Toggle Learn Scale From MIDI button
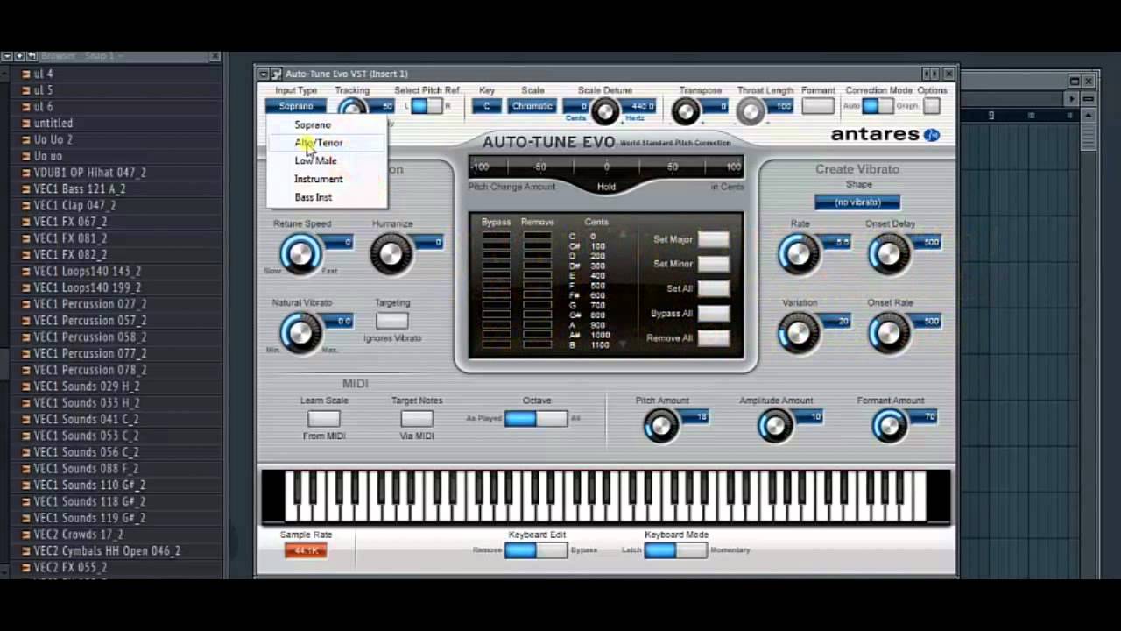The width and height of the screenshot is (1121, 631). pos(324,419)
